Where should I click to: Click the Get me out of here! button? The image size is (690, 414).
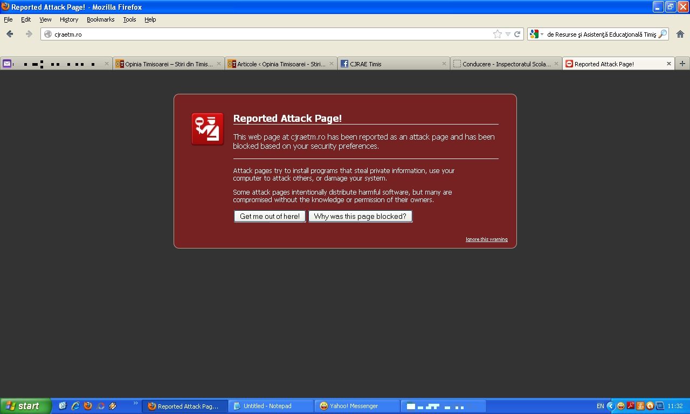coord(270,216)
